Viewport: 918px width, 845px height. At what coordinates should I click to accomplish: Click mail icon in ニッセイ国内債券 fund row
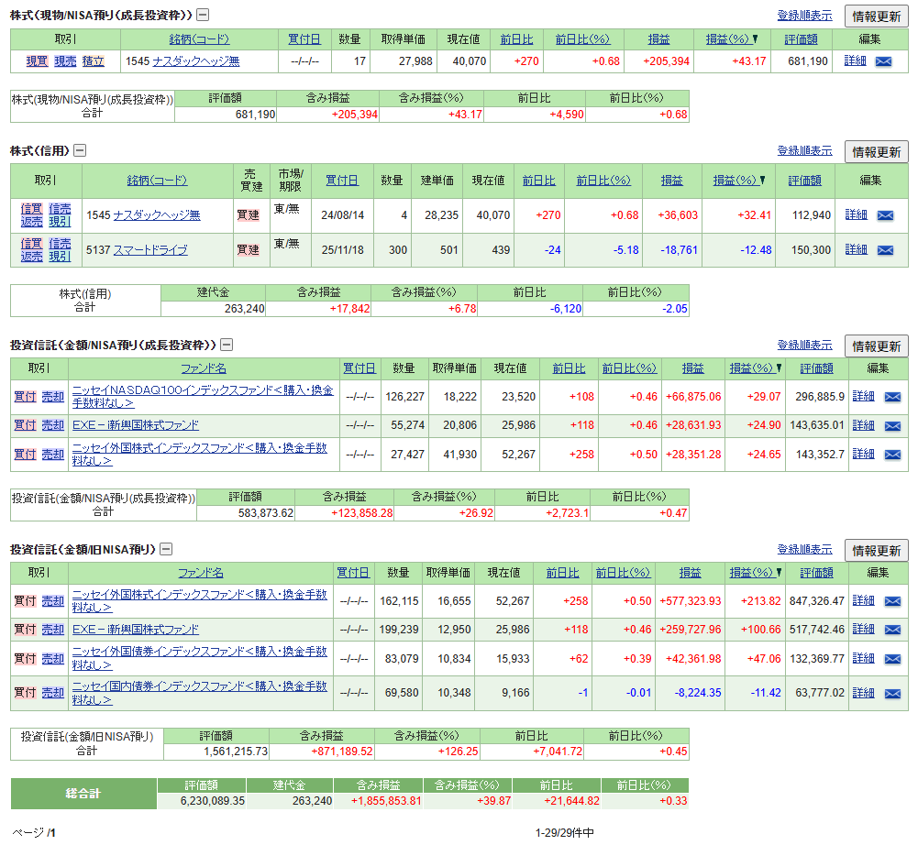(x=891, y=694)
